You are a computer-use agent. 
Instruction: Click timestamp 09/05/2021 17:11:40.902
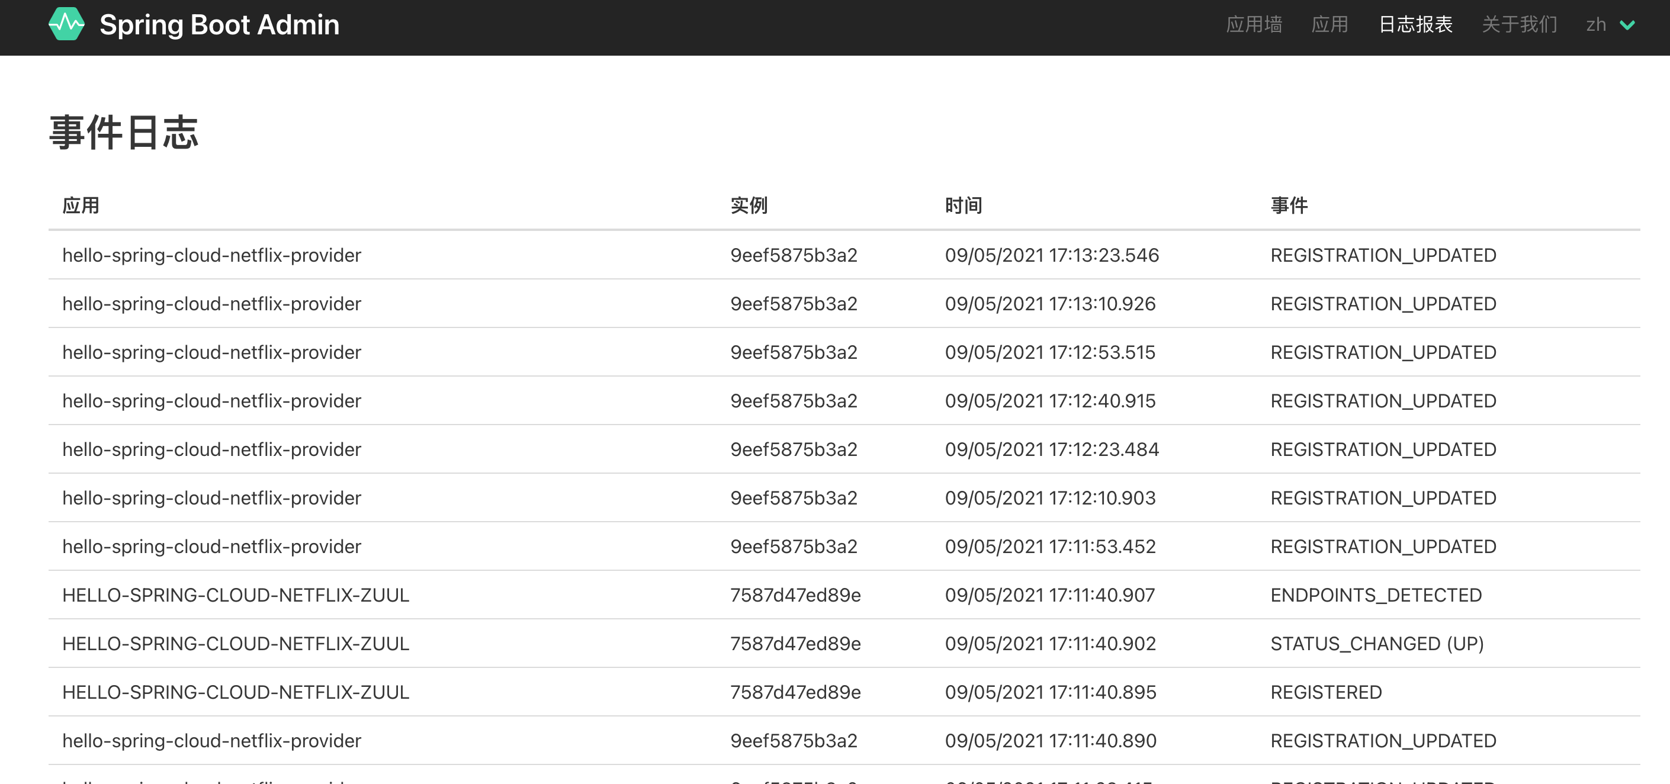[x=1050, y=644]
